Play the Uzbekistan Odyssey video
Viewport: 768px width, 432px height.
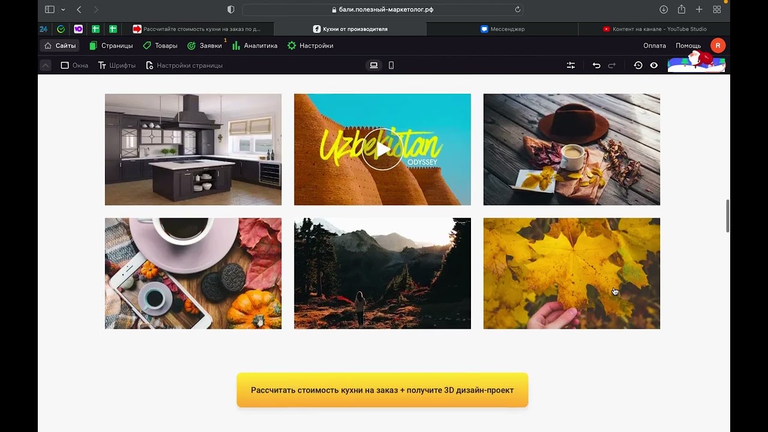point(382,149)
